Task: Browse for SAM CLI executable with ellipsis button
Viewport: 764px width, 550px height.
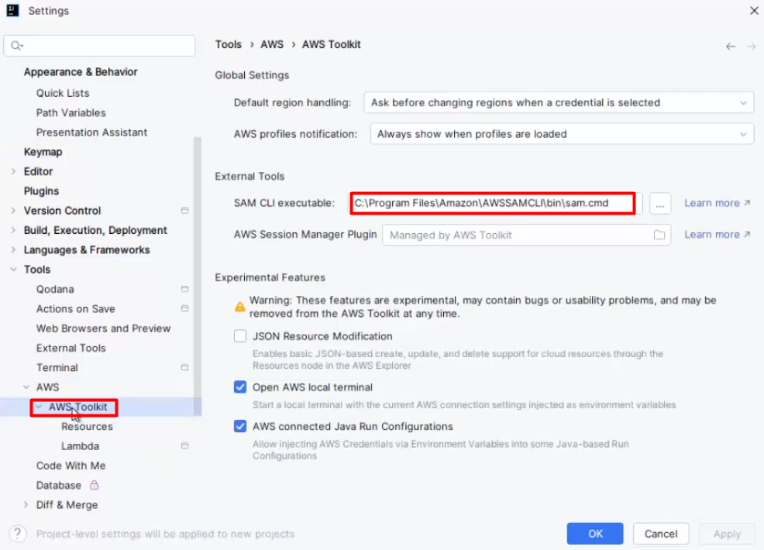Action: (x=659, y=204)
